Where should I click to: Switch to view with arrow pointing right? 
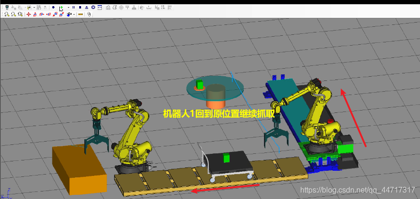[42, 14]
